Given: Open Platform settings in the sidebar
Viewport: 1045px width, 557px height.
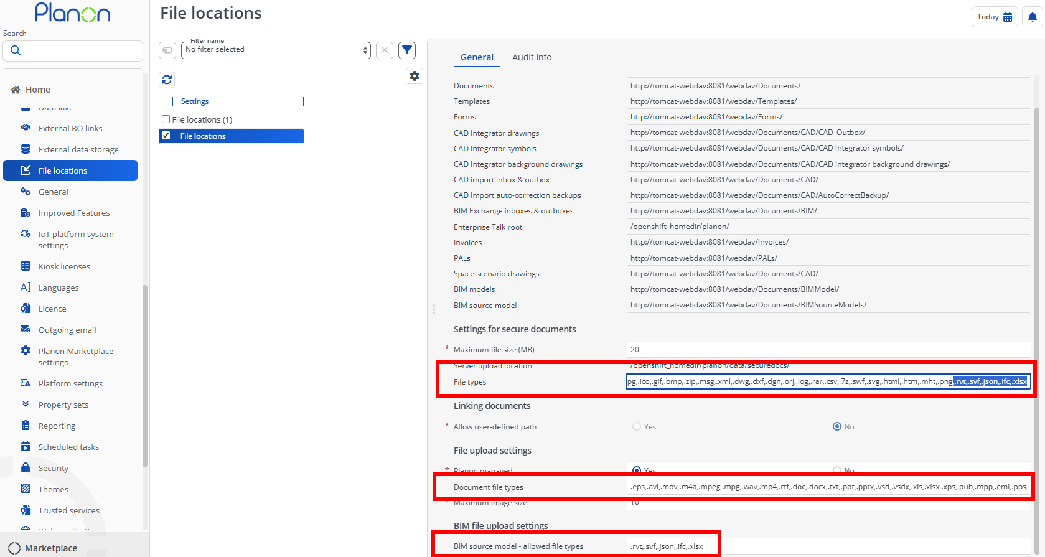Looking at the screenshot, I should (x=70, y=383).
